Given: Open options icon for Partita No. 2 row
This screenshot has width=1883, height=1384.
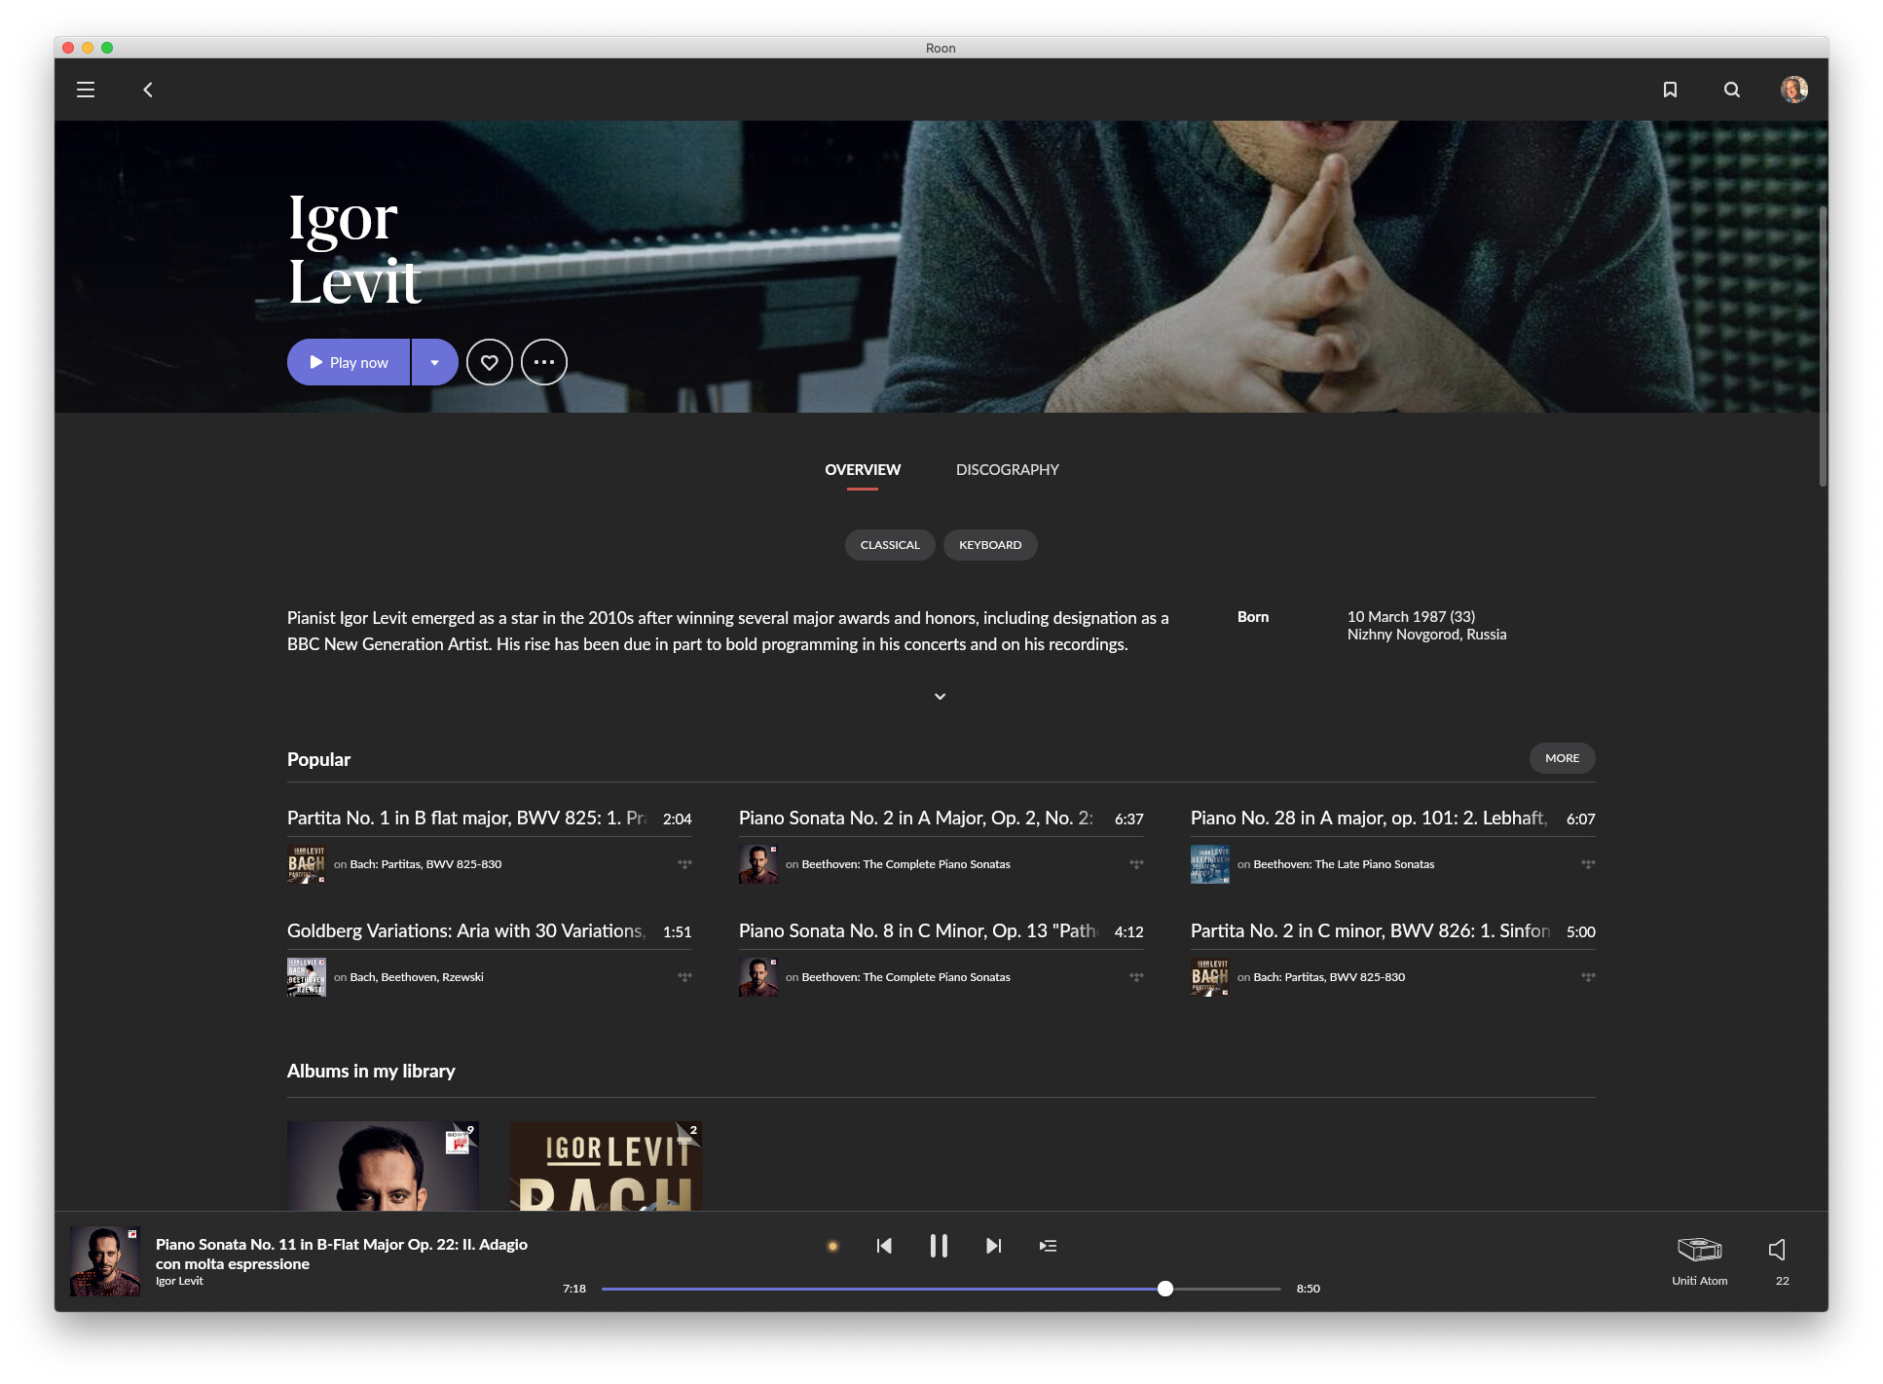Looking at the screenshot, I should tap(1588, 977).
